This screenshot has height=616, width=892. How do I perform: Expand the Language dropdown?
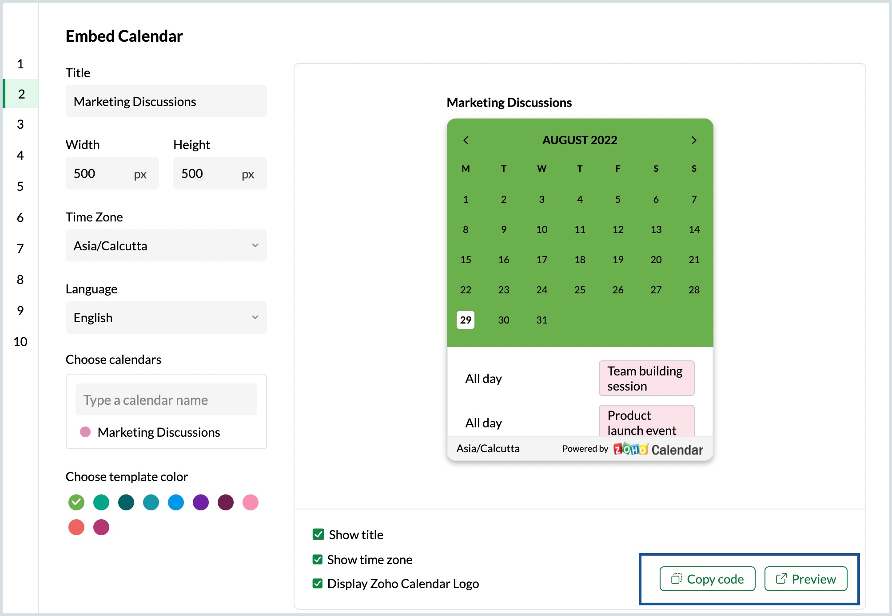click(x=166, y=317)
